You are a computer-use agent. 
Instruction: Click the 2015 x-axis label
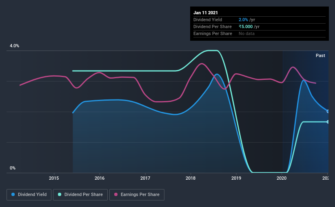pos(54,178)
